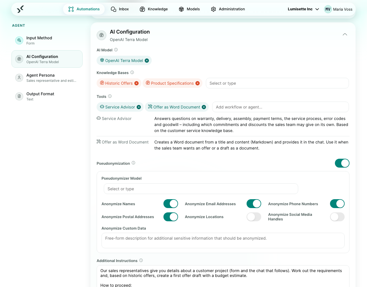Screen dimensions: 367x287
Task: Toggle Anonymize Email Addresses switch
Action: coord(254,204)
